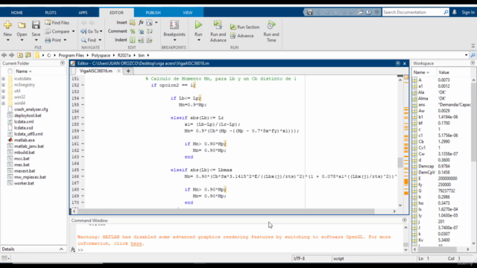Expand the Details panel arrow
The width and height of the screenshot is (477, 268).
61,249
